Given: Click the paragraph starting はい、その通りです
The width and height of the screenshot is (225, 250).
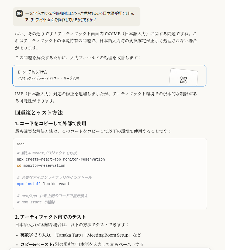Looking at the screenshot, I should pyautogui.click(x=106, y=41).
